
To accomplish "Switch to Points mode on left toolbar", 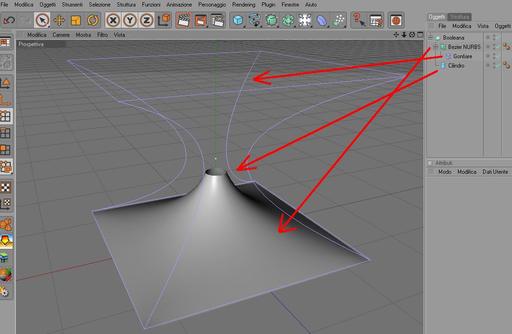I will pyautogui.click(x=6, y=116).
